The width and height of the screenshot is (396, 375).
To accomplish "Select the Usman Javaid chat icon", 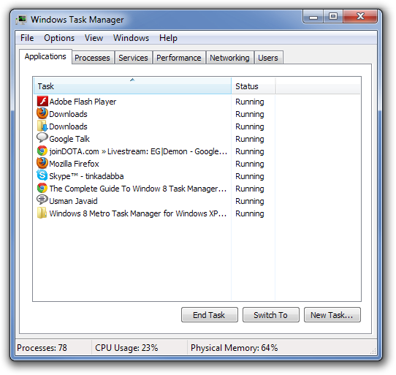I will click(x=42, y=200).
